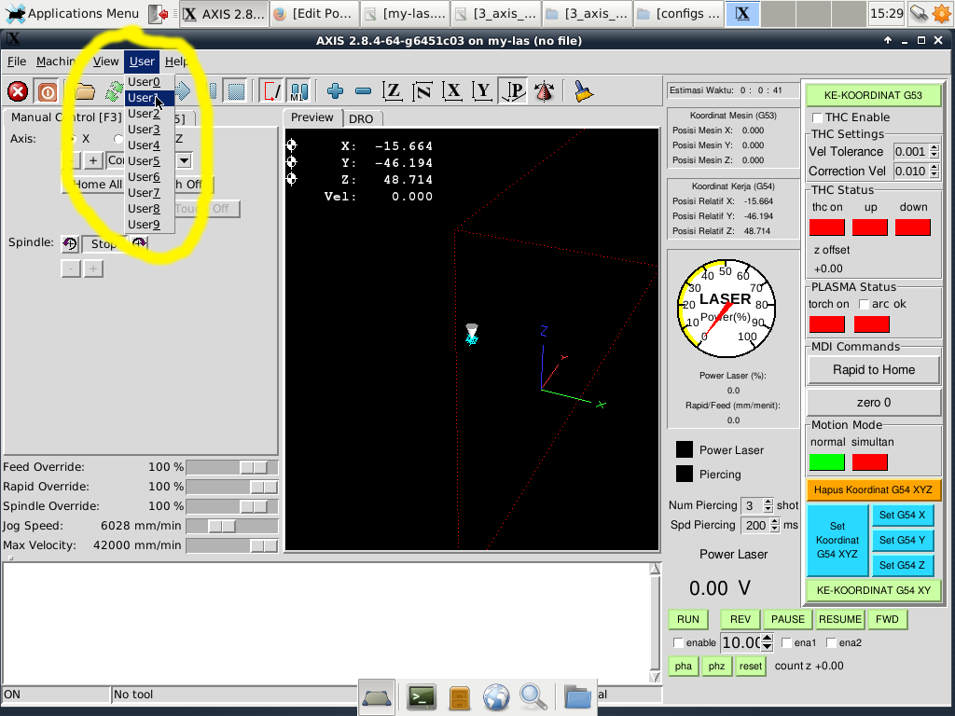
Task: Check the ena1 checkbox
Action: coord(787,643)
